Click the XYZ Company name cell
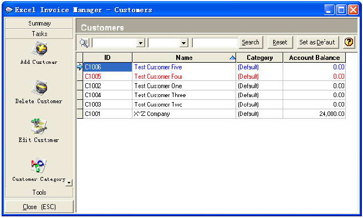The image size is (363, 218). click(x=184, y=114)
